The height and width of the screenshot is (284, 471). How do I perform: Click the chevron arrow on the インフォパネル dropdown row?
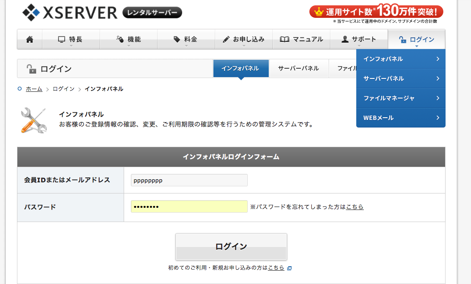pyautogui.click(x=438, y=59)
